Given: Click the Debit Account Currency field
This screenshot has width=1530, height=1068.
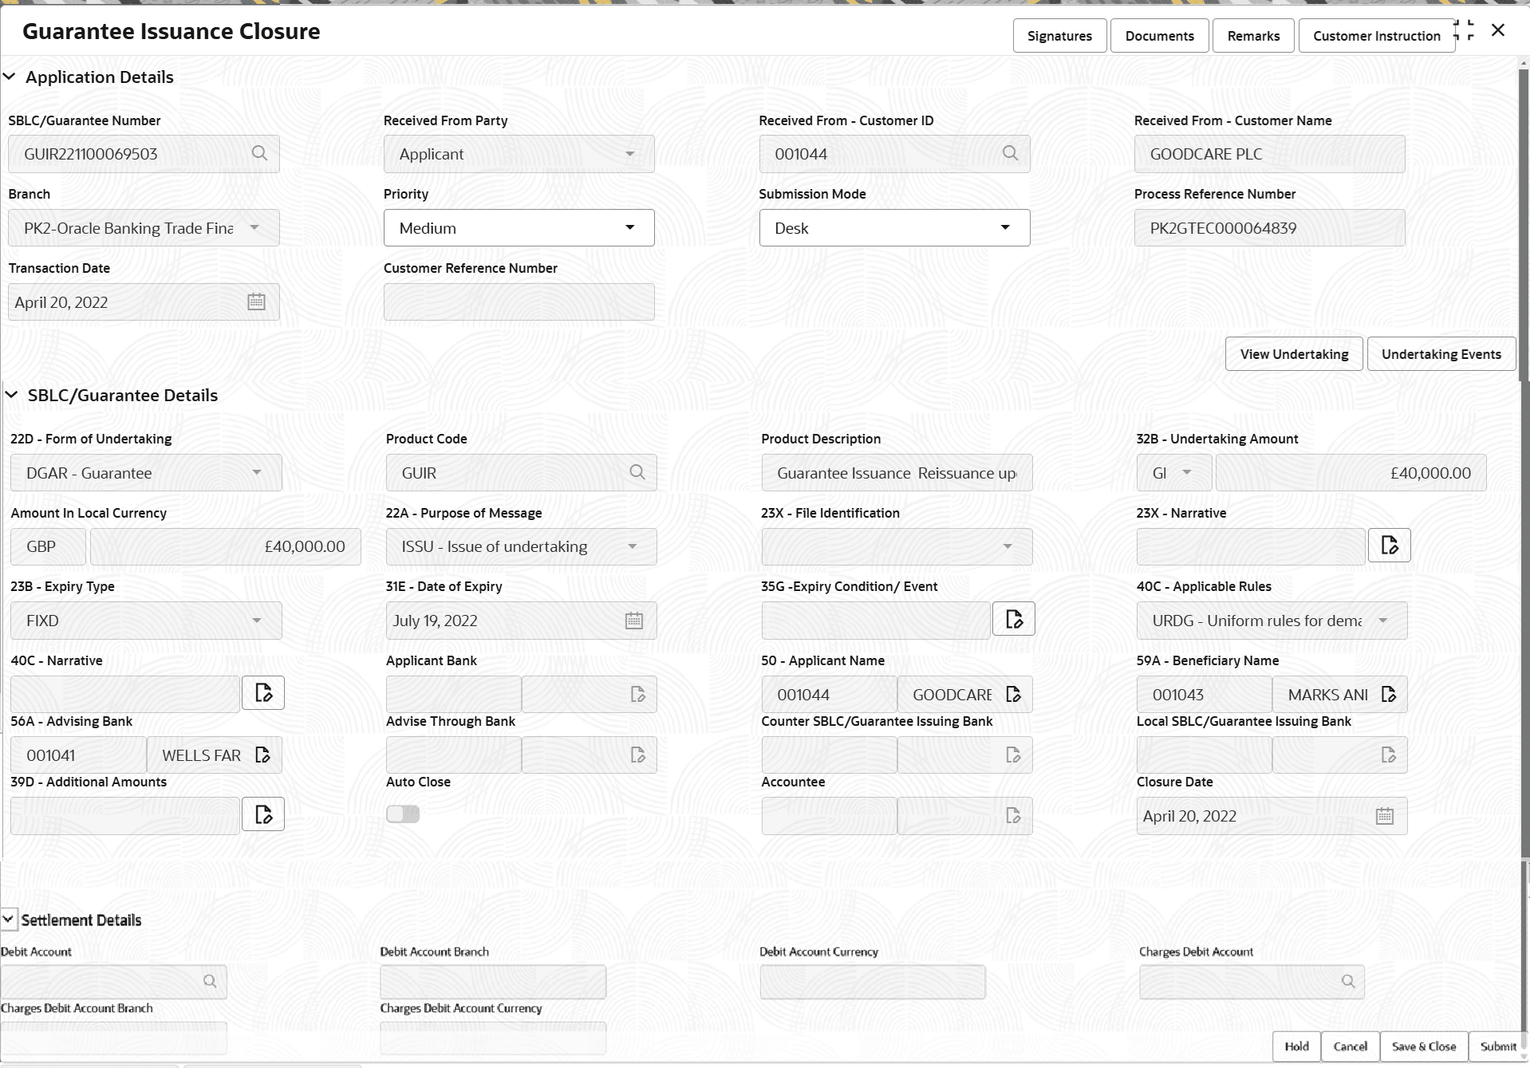Looking at the screenshot, I should (x=873, y=982).
